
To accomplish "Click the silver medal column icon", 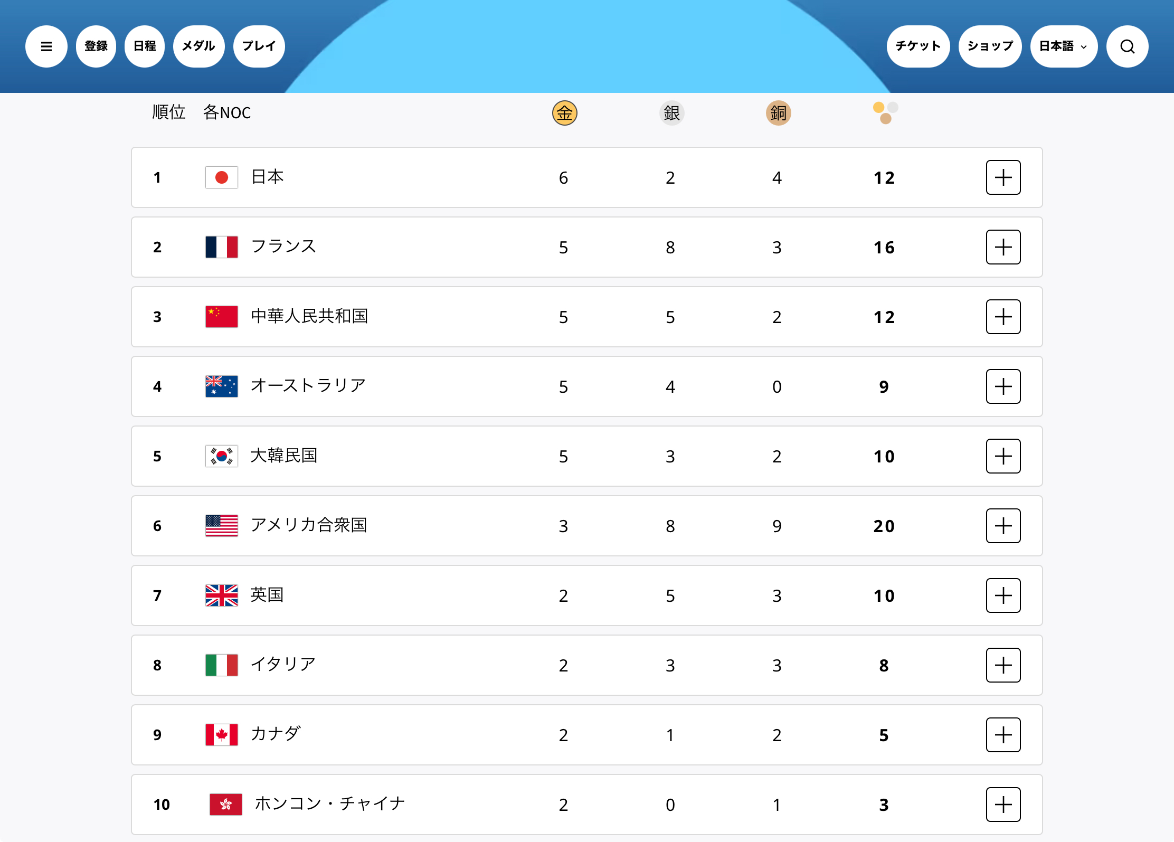I will click(x=671, y=113).
